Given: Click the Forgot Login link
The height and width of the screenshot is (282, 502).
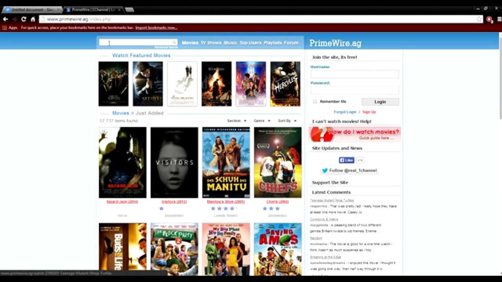Looking at the screenshot, I should [x=345, y=112].
